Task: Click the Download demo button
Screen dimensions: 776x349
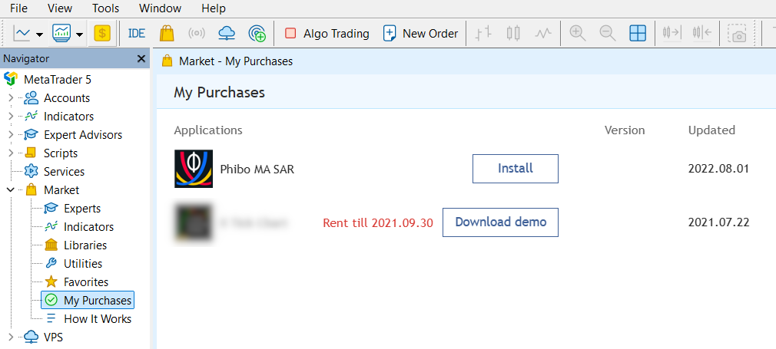Action: (x=500, y=222)
